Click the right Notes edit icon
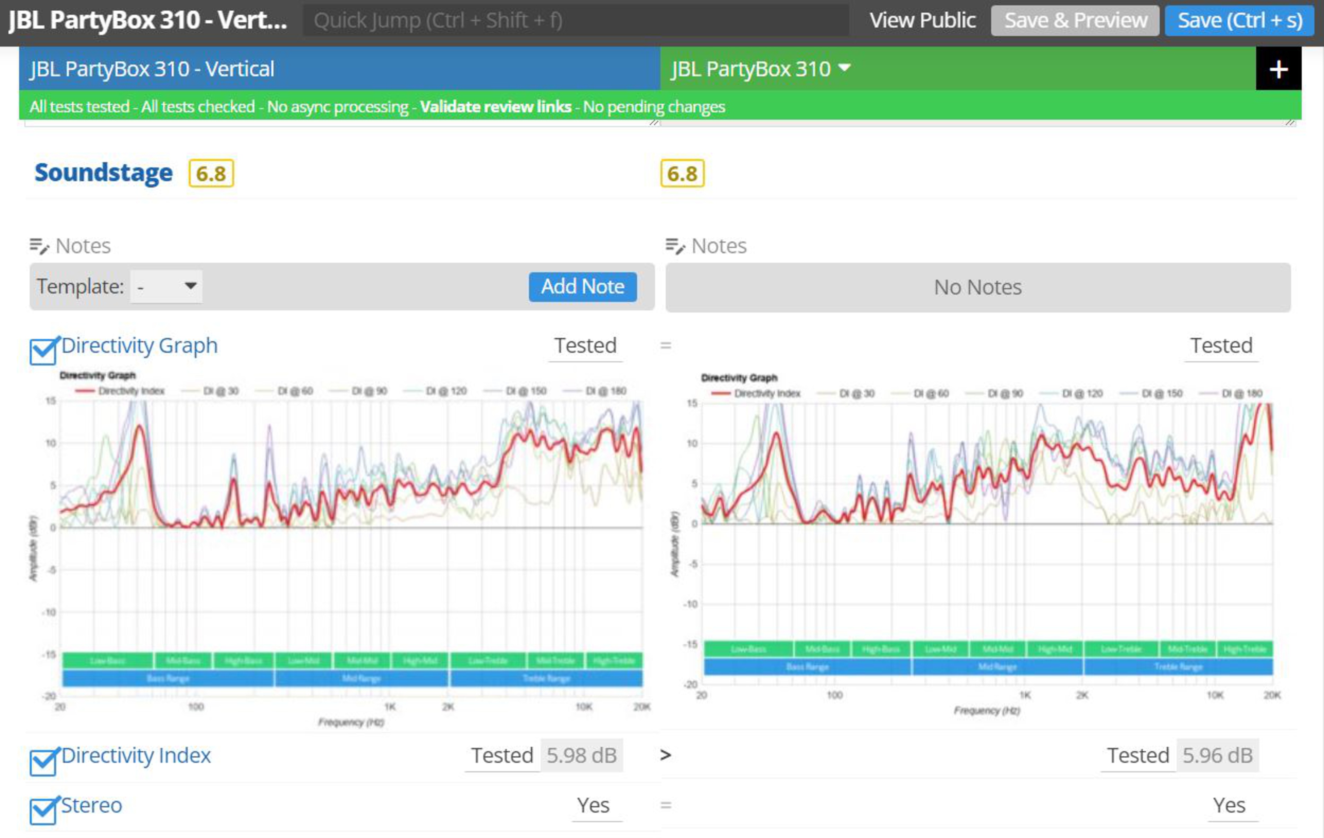Viewport: 1324px width, 838px height. point(675,246)
